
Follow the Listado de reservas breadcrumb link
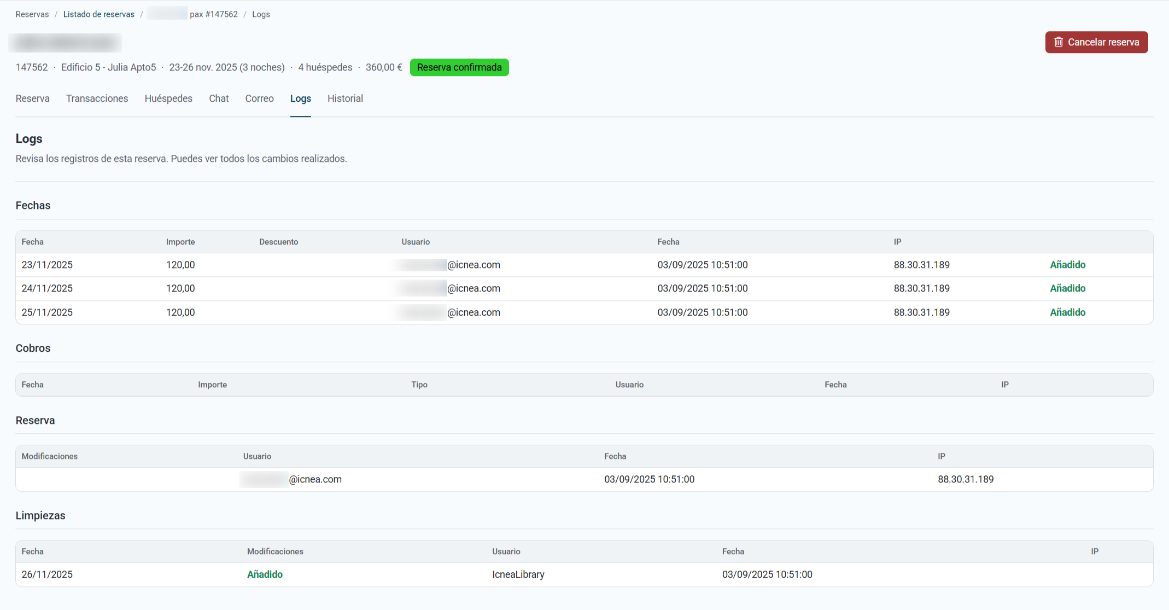(98, 14)
